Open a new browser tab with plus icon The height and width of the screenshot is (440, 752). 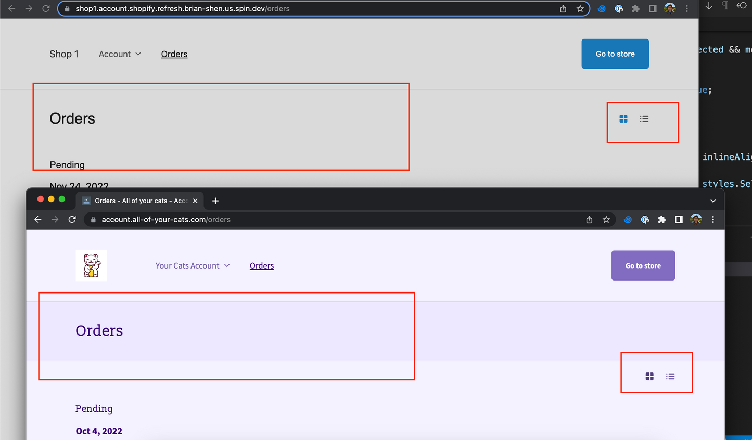215,201
